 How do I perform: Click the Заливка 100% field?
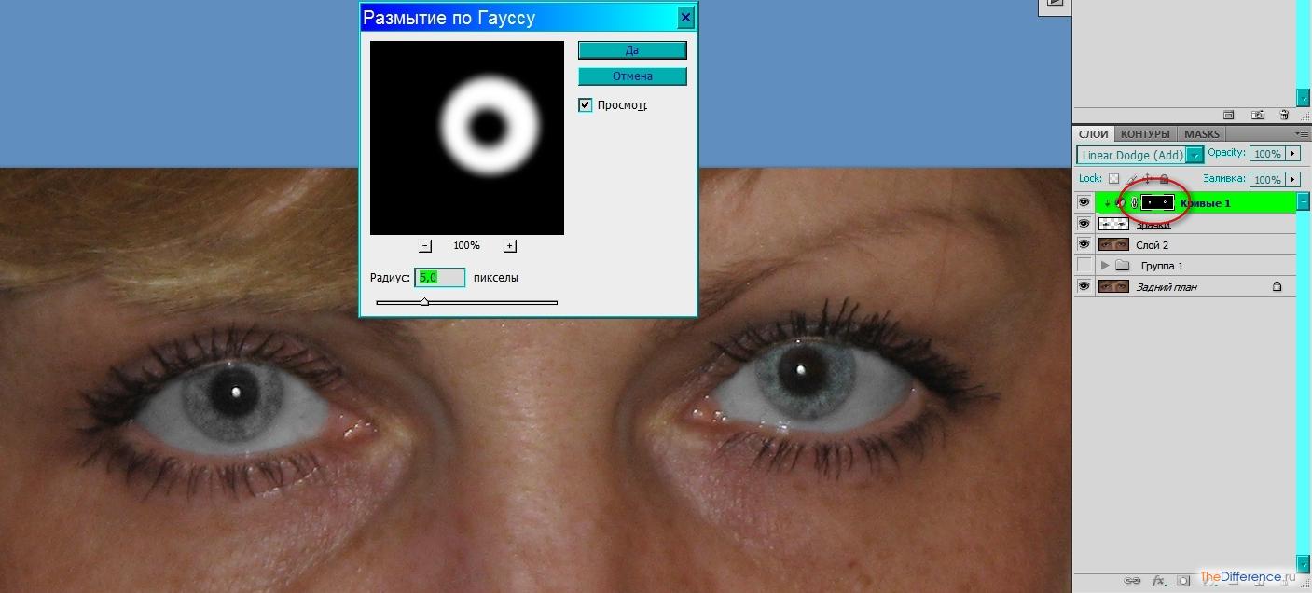1266,179
